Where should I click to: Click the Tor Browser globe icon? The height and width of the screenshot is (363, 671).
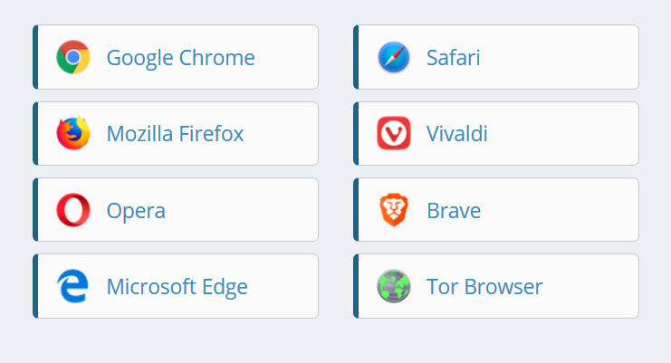393,287
